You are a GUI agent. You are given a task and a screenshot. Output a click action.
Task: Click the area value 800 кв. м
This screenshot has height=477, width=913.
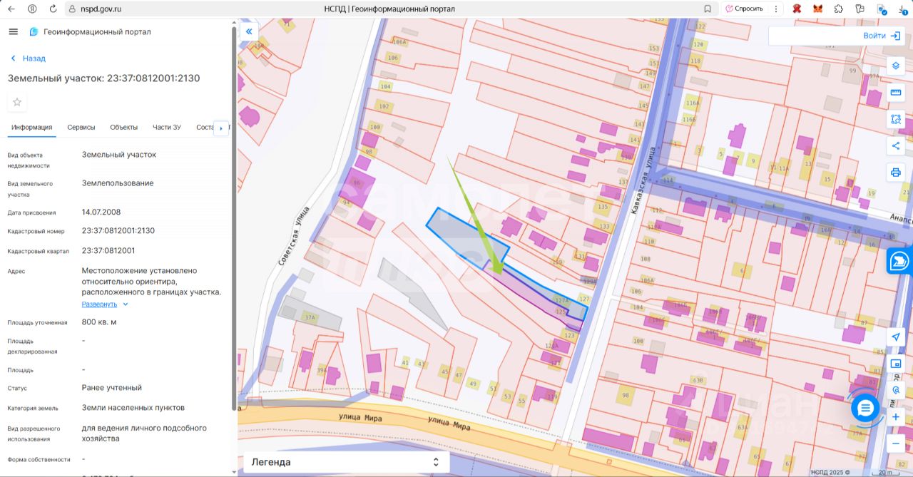point(99,322)
